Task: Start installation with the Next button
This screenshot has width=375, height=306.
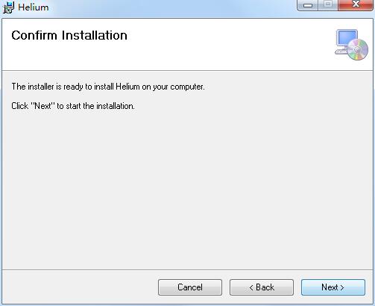Action: click(x=333, y=287)
